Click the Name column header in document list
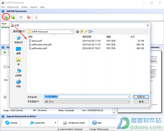Viewport: 164px width, 131px height. point(4,24)
